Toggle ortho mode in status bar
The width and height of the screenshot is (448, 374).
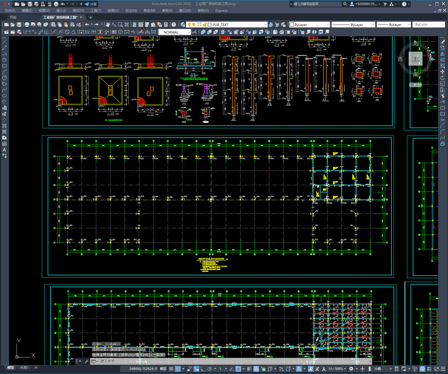[203, 369]
